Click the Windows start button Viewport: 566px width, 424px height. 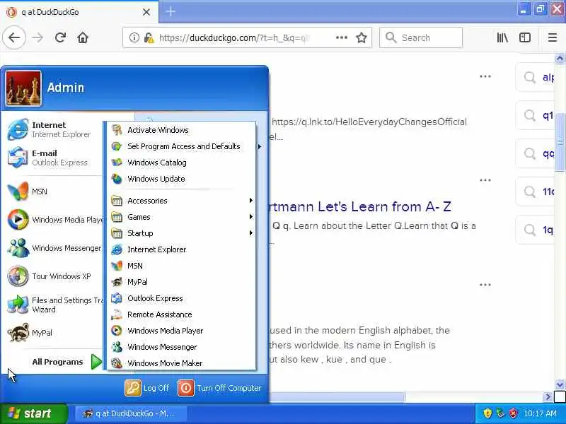(x=33, y=413)
